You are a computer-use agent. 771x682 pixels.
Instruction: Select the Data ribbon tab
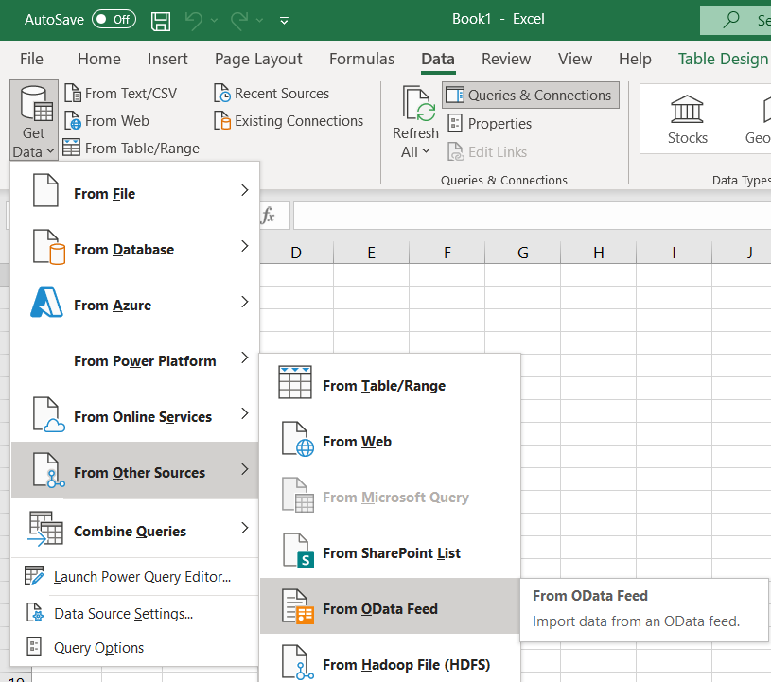click(x=438, y=59)
